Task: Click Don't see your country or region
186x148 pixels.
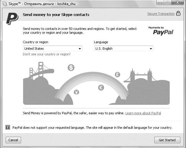Action: (47, 54)
